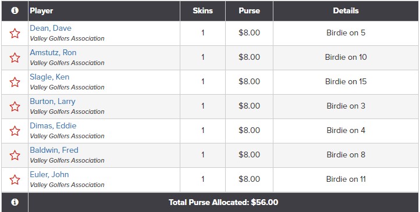This screenshot has width=420, height=212.
Task: Favorite Dean, Dave with the star icon
Action: coord(15,34)
